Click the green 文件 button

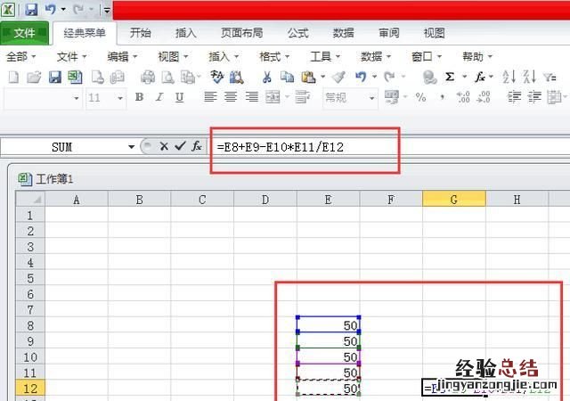click(25, 33)
